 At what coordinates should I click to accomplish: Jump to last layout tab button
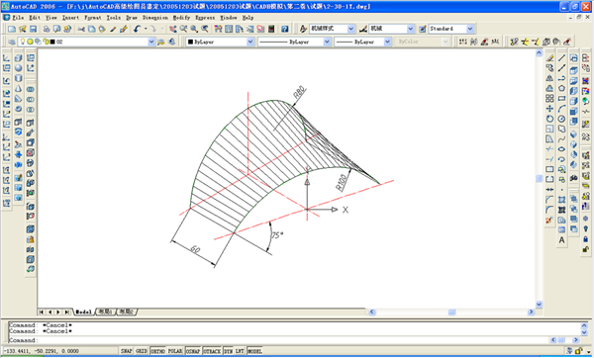tap(66, 312)
